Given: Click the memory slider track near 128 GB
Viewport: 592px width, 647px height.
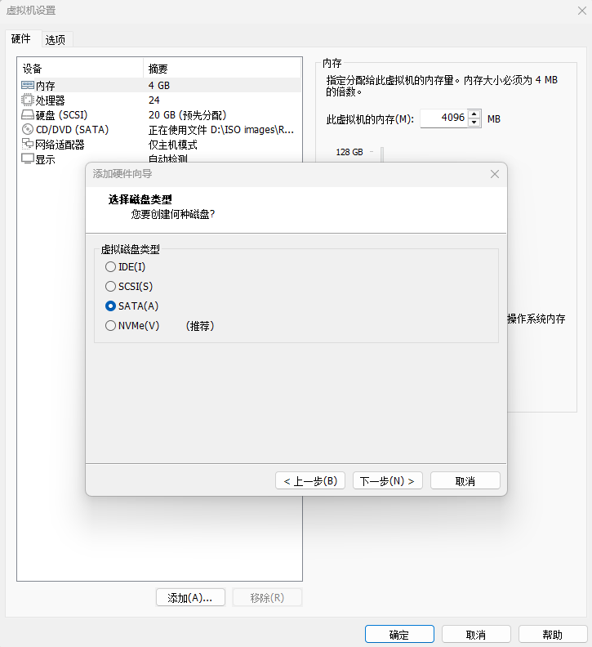Looking at the screenshot, I should (x=381, y=153).
